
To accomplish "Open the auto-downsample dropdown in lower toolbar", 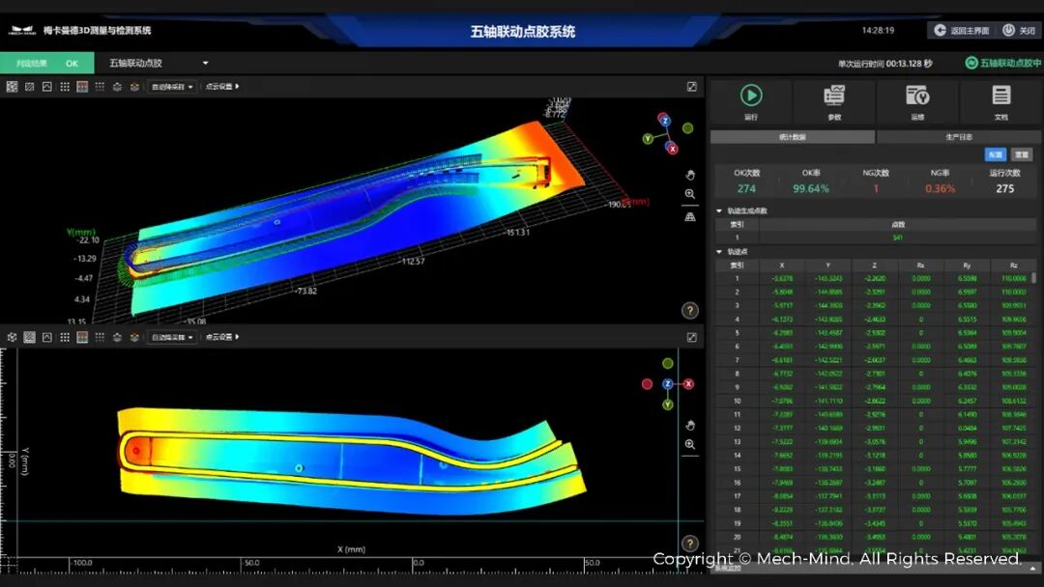I will (x=172, y=338).
